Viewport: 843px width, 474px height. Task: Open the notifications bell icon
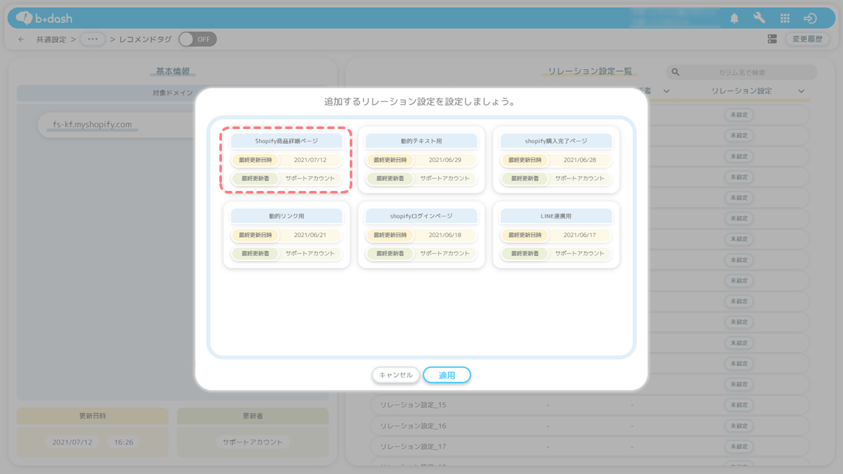click(x=734, y=18)
